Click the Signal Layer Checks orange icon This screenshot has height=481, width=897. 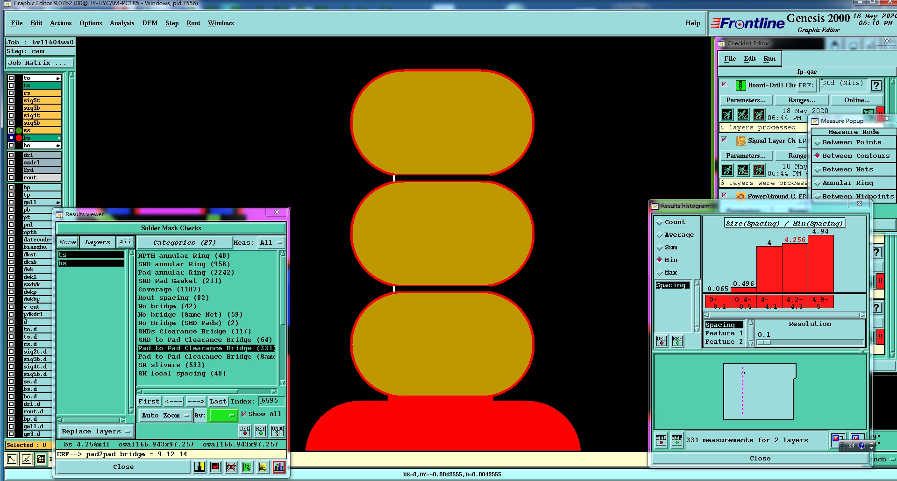(x=740, y=141)
